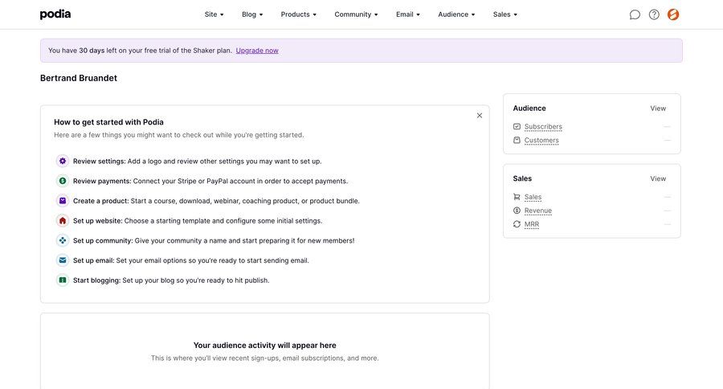Open View in the Sales card

click(658, 178)
